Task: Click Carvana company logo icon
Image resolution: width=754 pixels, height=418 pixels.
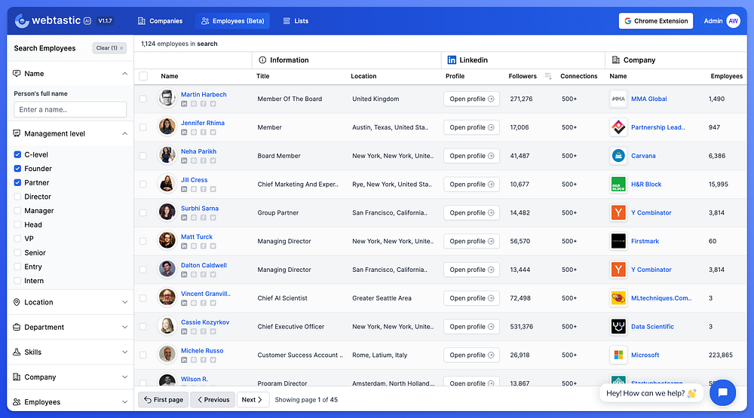Action: point(618,156)
